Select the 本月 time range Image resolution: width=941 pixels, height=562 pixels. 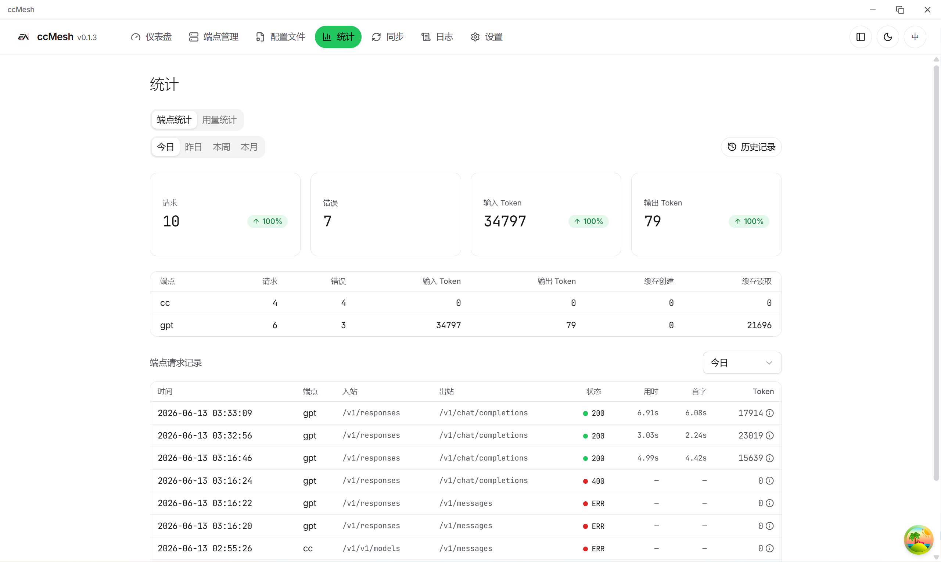tap(249, 147)
